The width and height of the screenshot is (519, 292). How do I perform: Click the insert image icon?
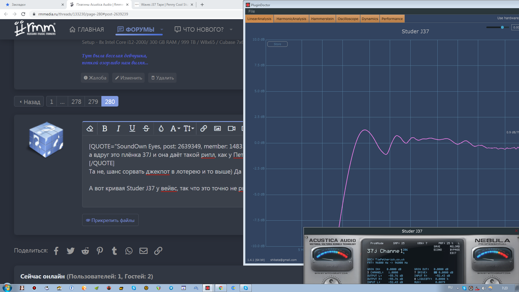pos(217,128)
